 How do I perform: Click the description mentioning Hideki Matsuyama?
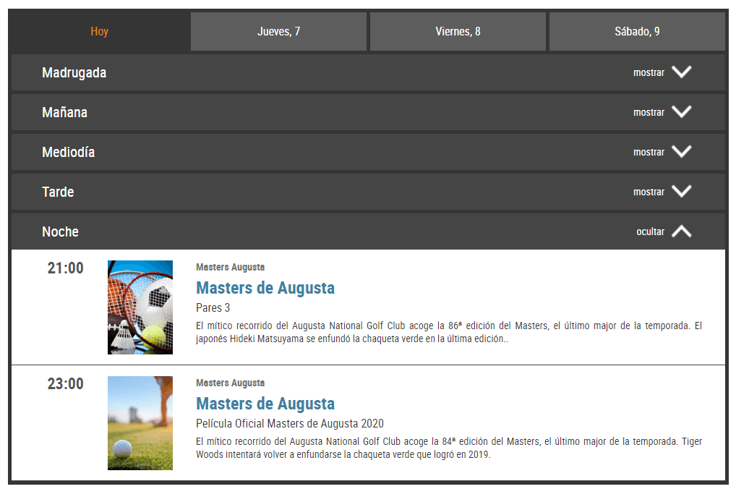449,332
